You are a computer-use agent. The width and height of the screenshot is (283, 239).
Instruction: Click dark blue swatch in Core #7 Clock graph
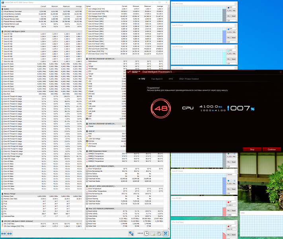228,181
